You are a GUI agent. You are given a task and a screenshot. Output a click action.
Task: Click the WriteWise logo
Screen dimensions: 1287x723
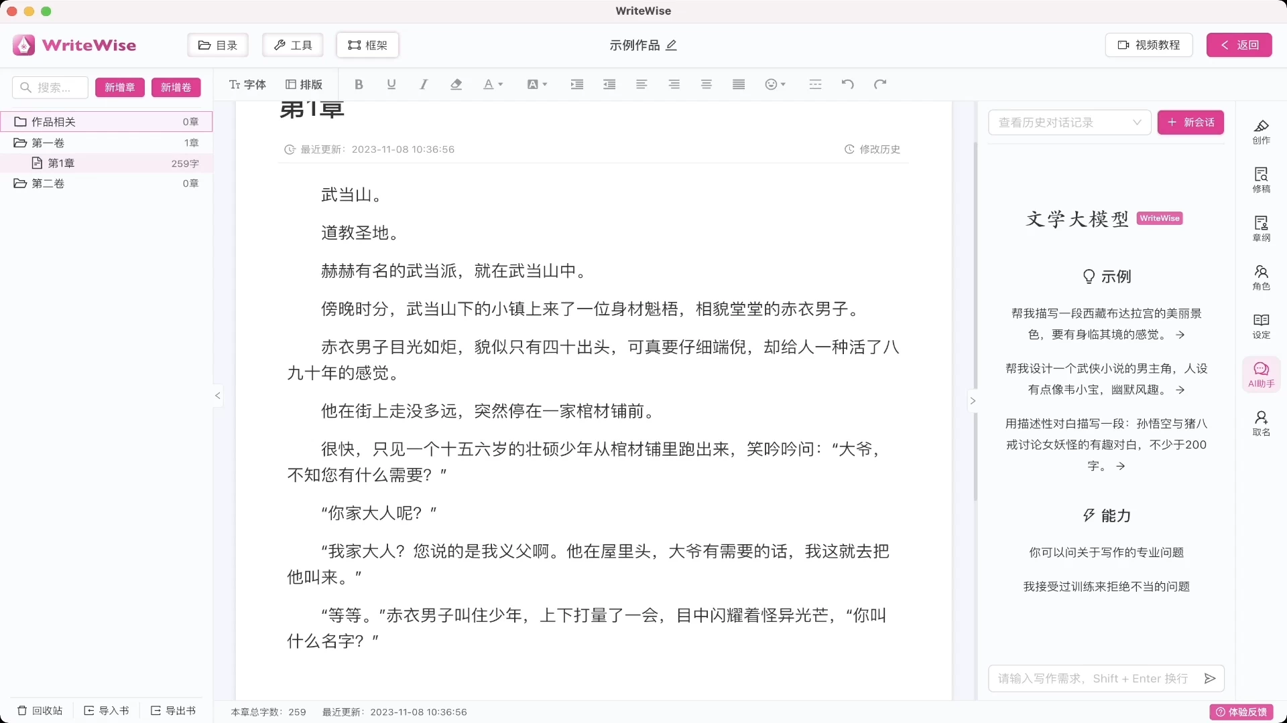(74, 45)
